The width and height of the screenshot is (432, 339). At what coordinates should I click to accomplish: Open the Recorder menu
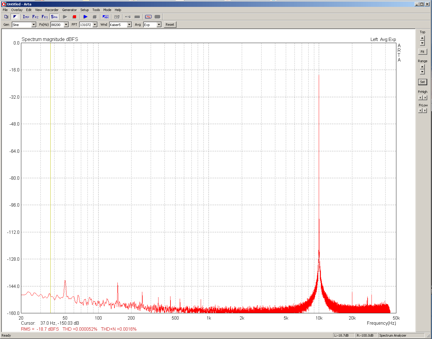(x=52, y=10)
